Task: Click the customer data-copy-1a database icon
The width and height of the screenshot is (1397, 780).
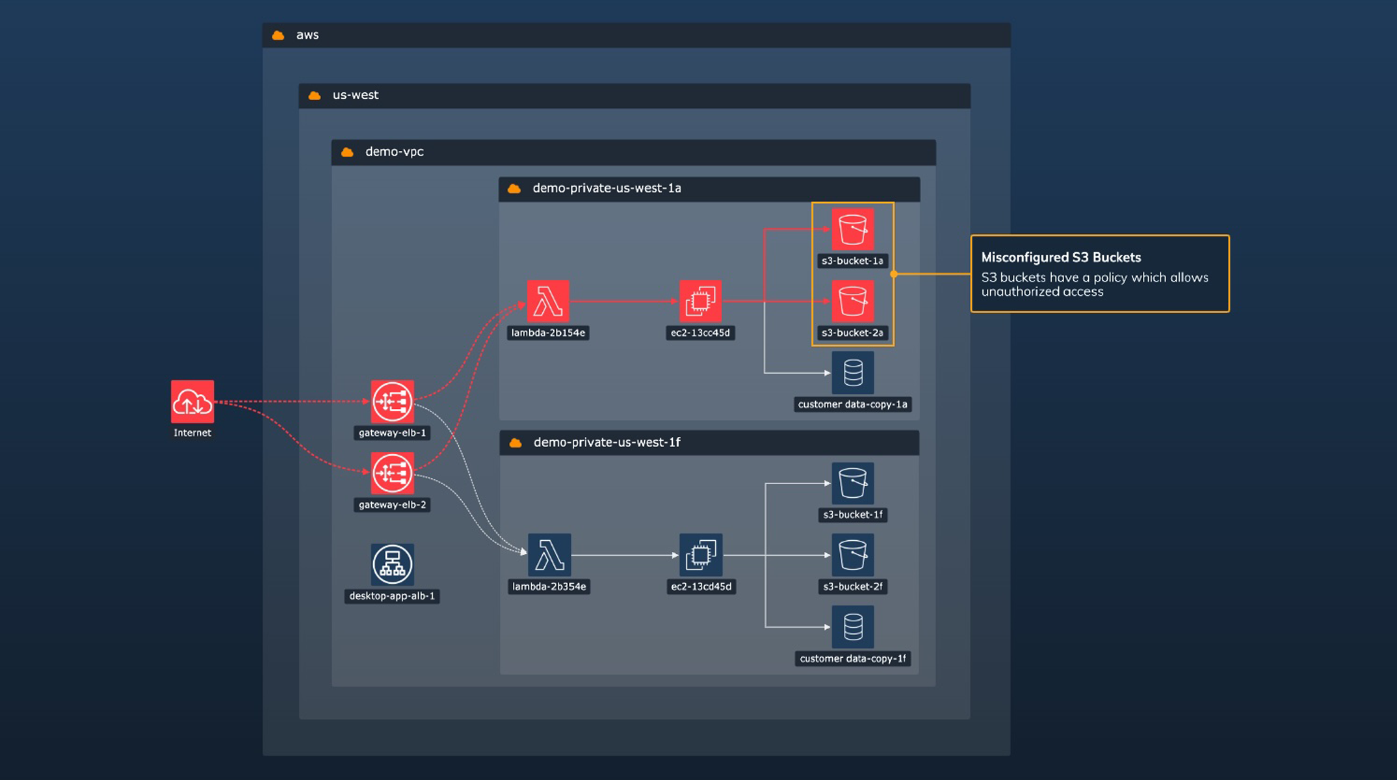Action: [x=852, y=372]
